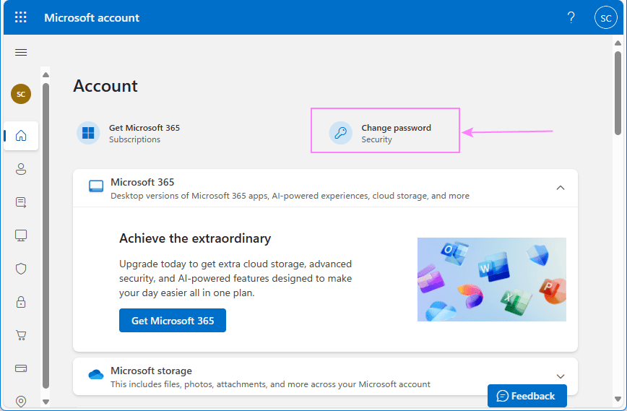Expand the Microsoft storage section chevron

(x=561, y=376)
